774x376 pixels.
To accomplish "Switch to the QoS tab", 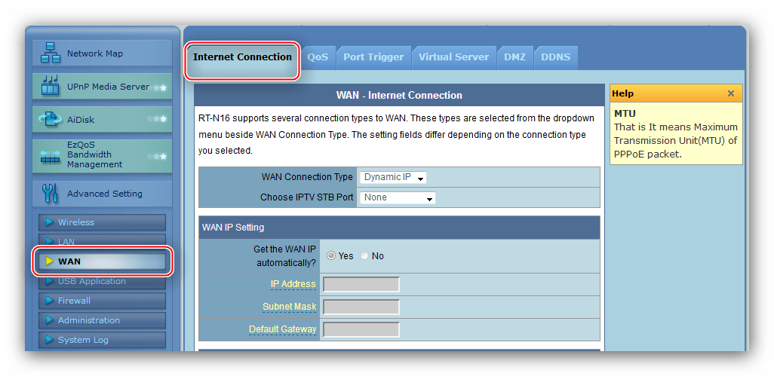I will point(318,57).
